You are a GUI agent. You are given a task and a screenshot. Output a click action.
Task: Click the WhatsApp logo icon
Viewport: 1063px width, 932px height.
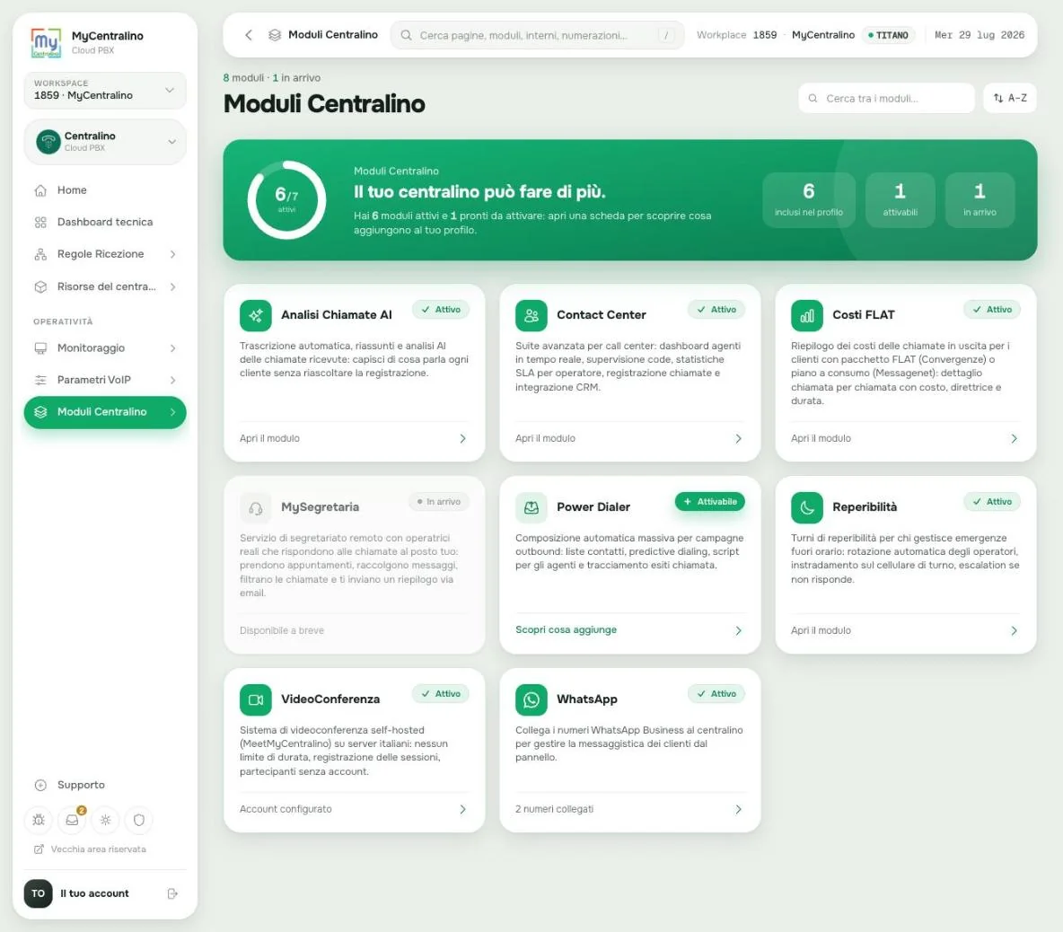click(x=531, y=699)
